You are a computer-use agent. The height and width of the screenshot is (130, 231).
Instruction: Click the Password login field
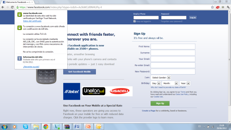point(174,18)
